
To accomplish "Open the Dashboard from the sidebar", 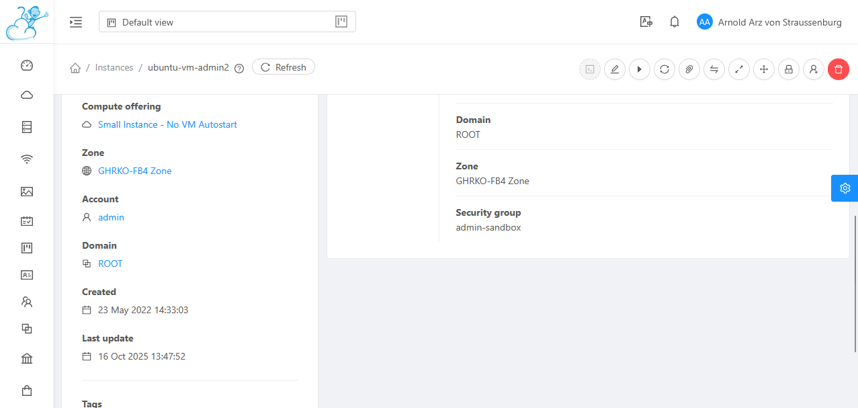I will click(x=26, y=65).
